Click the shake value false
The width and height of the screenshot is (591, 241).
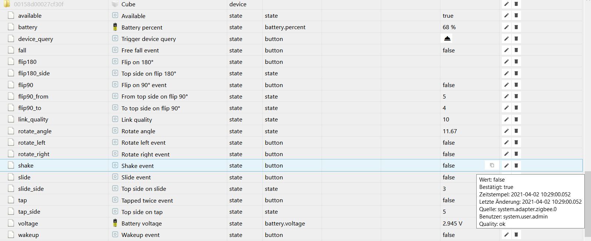449,165
